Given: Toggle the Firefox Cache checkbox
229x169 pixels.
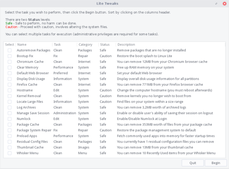Looking at the screenshot, I should coord(10,85).
